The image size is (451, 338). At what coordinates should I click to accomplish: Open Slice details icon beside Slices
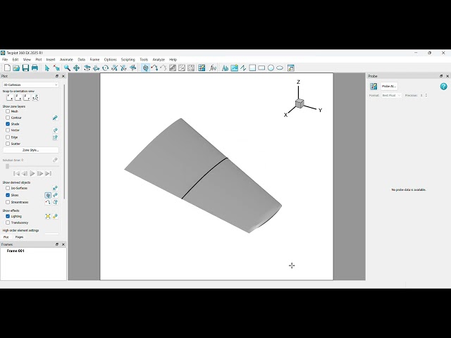pyautogui.click(x=55, y=195)
